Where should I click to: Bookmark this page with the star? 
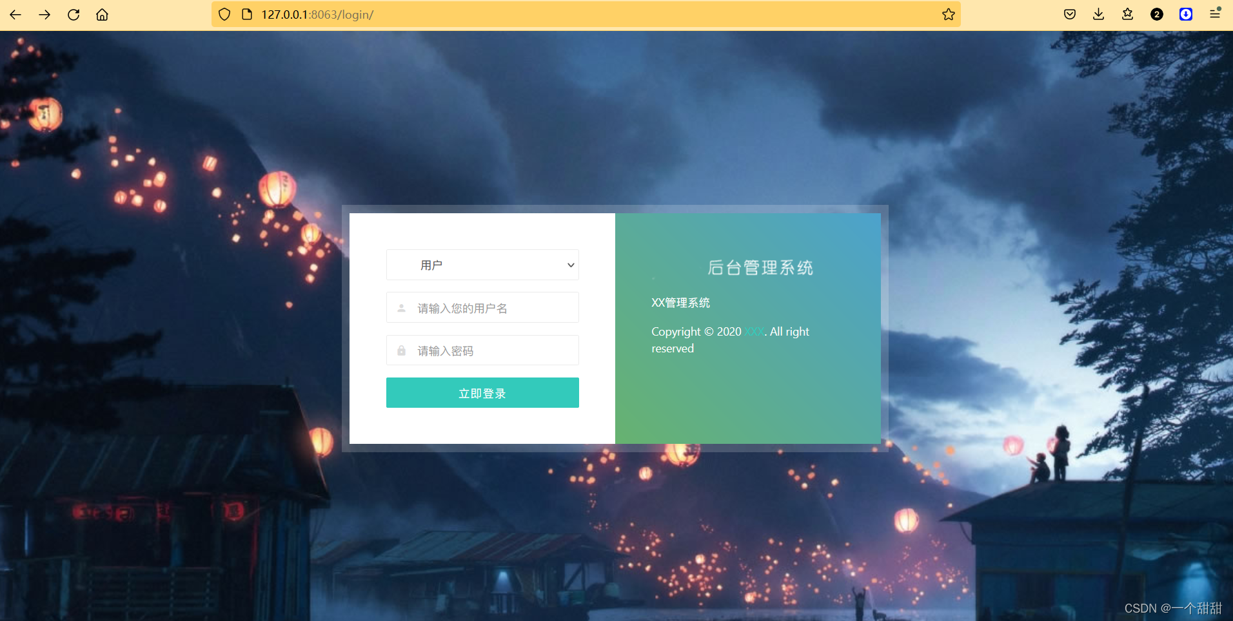pos(948,14)
